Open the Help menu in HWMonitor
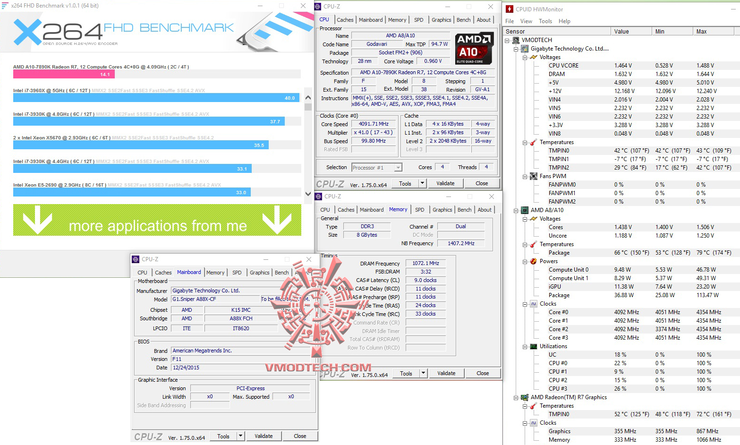The height and width of the screenshot is (445, 740). pyautogui.click(x=564, y=21)
